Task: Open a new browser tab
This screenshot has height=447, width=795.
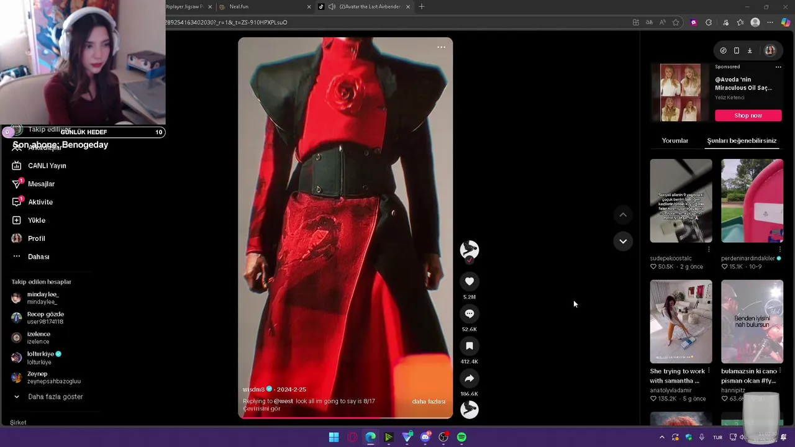Action: tap(422, 7)
